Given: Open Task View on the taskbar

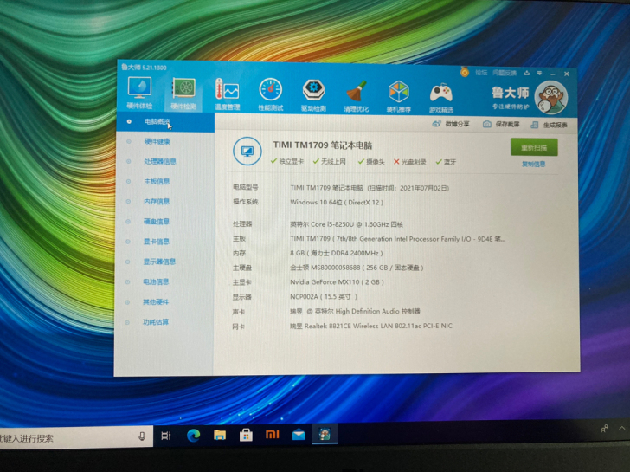Looking at the screenshot, I should (x=166, y=436).
